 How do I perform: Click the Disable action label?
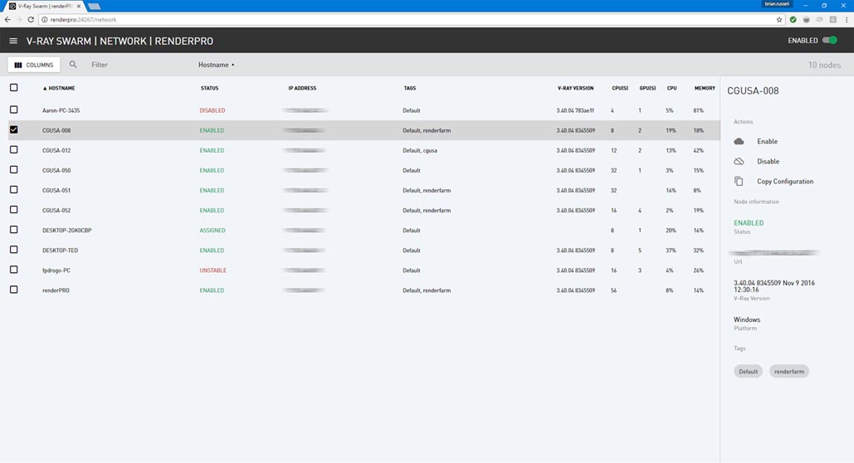pos(768,162)
